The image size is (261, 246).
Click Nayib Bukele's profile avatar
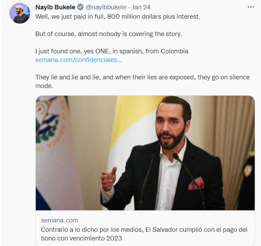pyautogui.click(x=19, y=14)
